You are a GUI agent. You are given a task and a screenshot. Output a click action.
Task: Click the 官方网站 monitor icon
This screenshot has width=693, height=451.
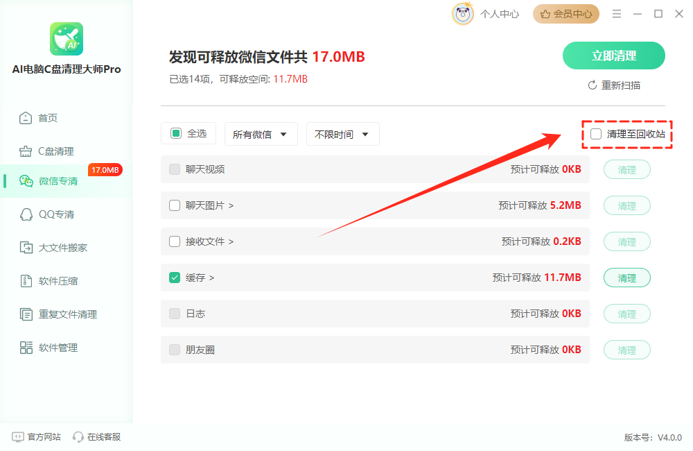[x=18, y=437]
